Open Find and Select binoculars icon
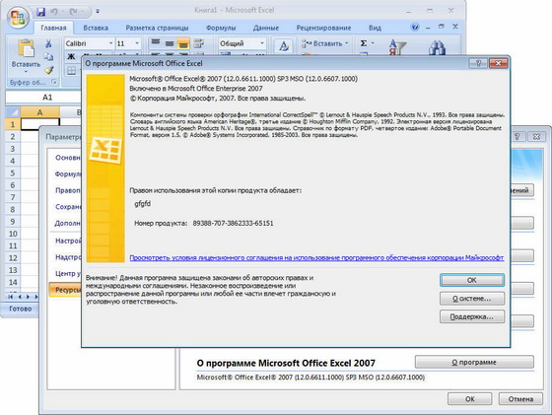The width and height of the screenshot is (552, 415). coord(437,47)
